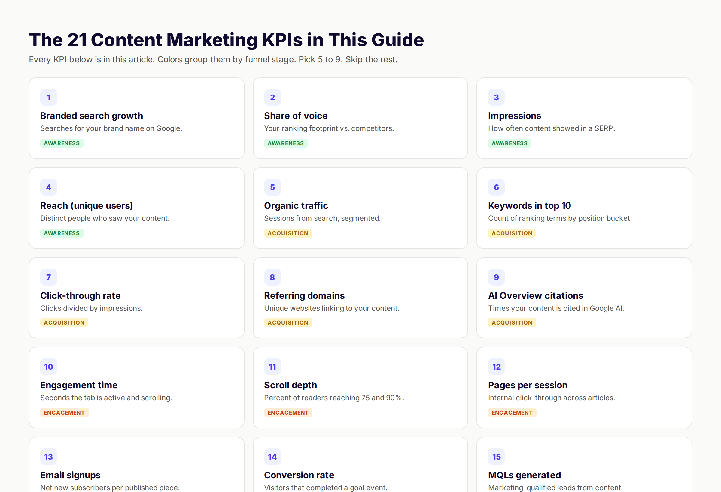This screenshot has height=492, width=721.
Task: Select the Share of voice heading
Action: [x=296, y=115]
